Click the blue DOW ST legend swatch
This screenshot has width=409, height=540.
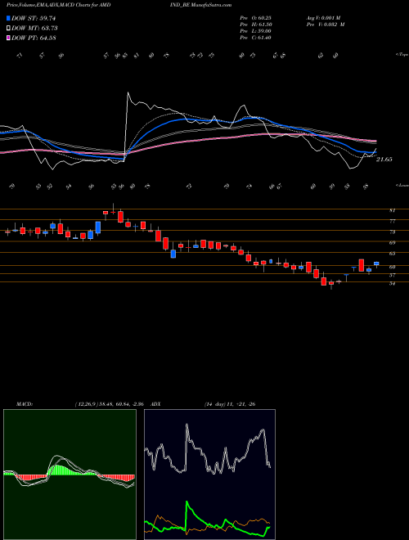click(9, 18)
